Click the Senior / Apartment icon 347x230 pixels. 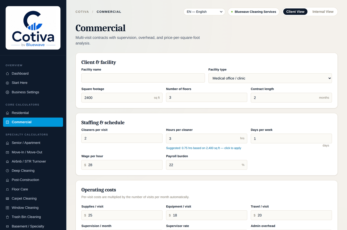pos(8,143)
